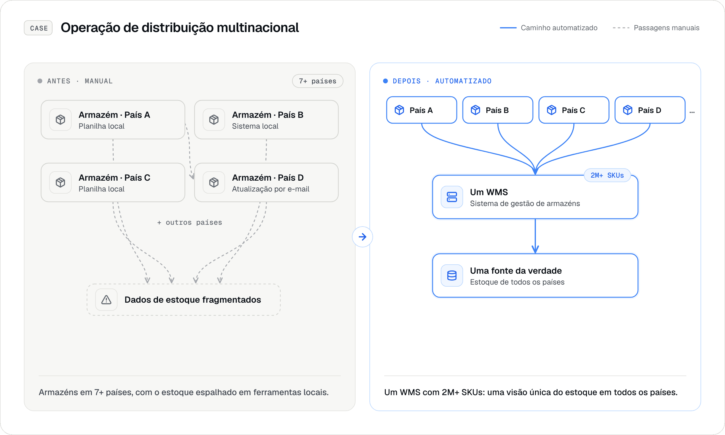This screenshot has width=725, height=435.
Task: Click the warning triangle icon for fragmented data
Action: [106, 300]
